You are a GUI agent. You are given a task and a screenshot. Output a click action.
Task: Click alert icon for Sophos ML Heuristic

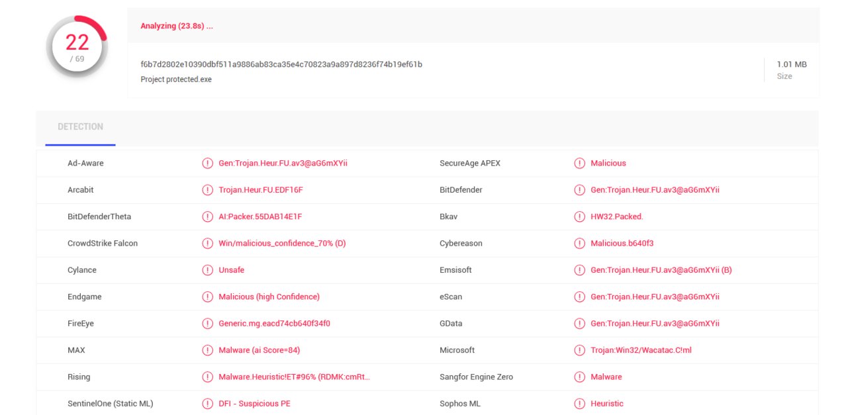click(x=580, y=404)
